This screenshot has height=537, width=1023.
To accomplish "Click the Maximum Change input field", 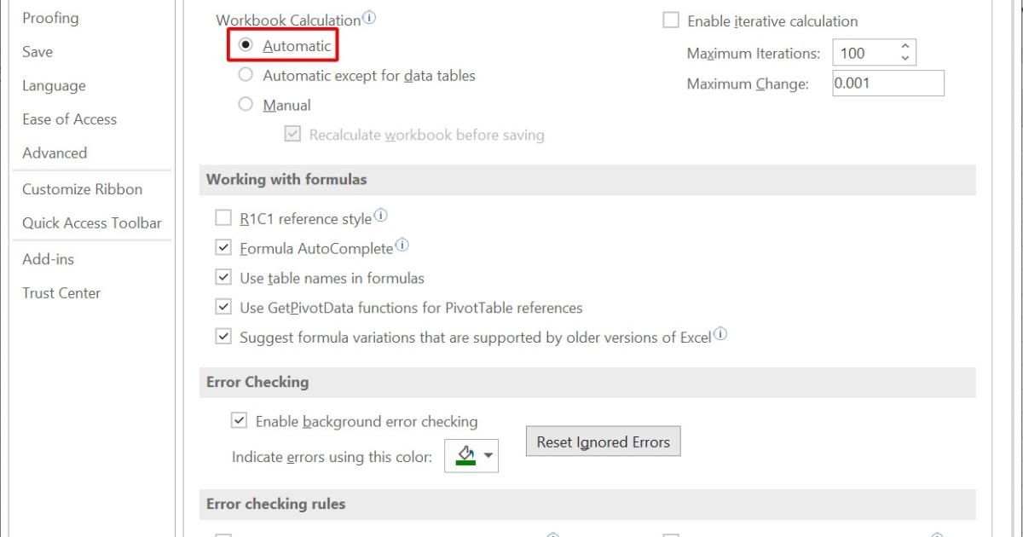I will (887, 83).
